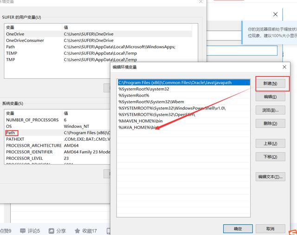Screen dimensions: 297x235
Task: Select OneDriveConsumer user variable row
Action: coord(98,40)
